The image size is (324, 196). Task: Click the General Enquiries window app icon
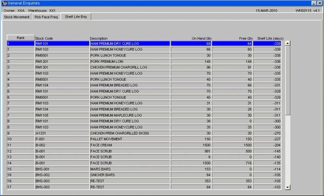click(4, 3)
